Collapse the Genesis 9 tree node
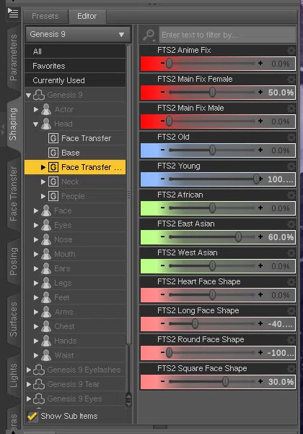The width and height of the screenshot is (303, 434). 28,95
